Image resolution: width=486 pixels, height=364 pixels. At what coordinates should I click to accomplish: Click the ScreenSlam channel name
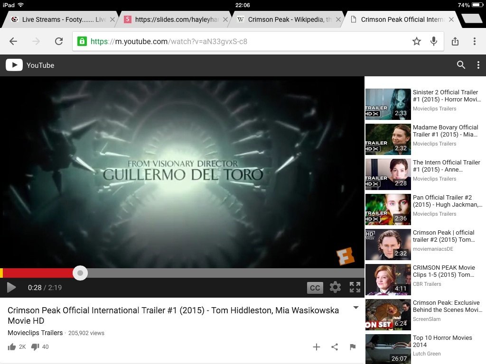(x=427, y=319)
